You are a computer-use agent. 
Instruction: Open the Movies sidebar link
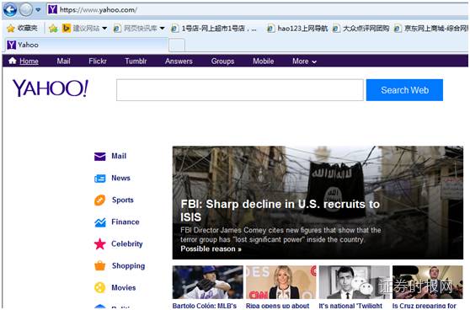tap(124, 287)
